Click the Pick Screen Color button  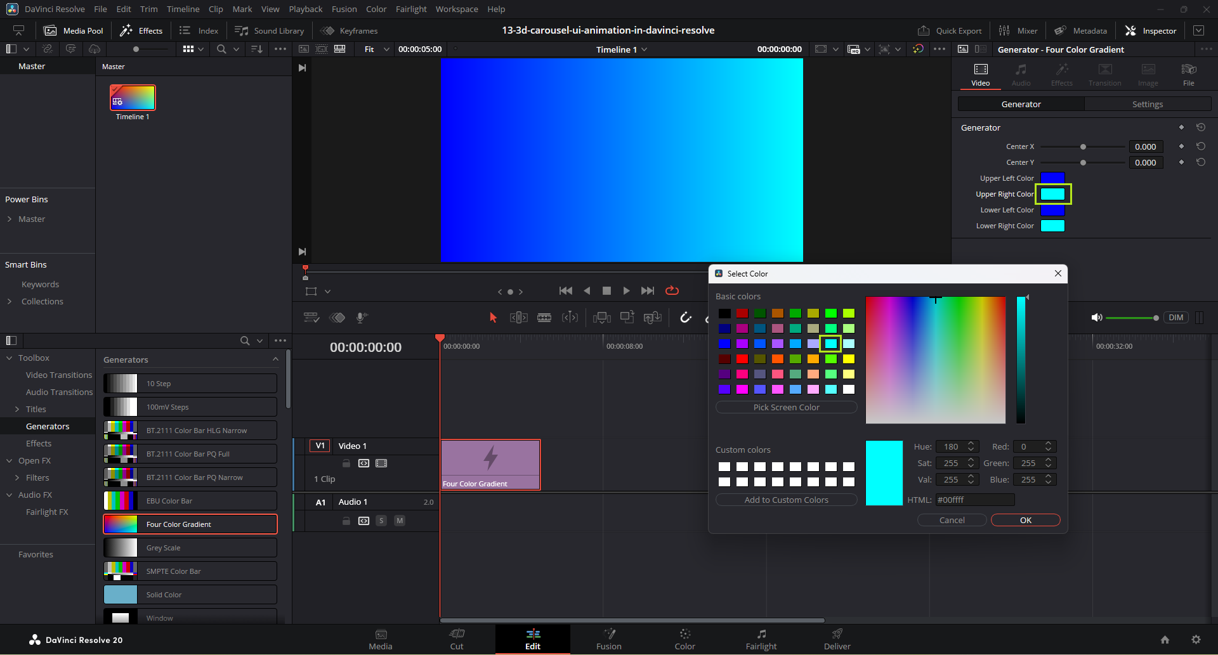pos(786,407)
